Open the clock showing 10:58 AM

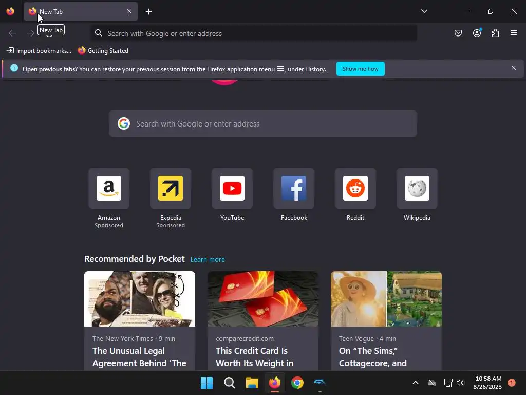pyautogui.click(x=487, y=383)
